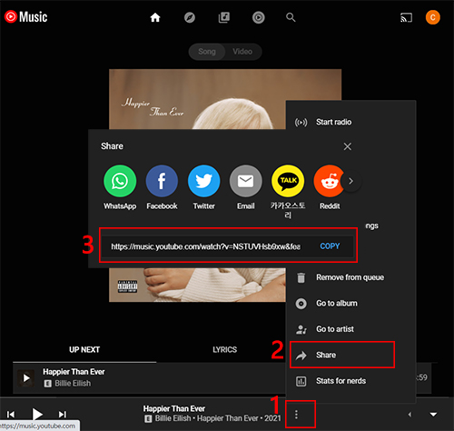The width and height of the screenshot is (454, 431).
Task: Click the Start radio broadcast icon
Action: coord(301,122)
